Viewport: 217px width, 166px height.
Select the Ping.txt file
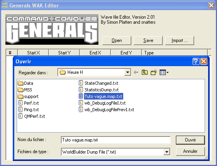coord(28,110)
